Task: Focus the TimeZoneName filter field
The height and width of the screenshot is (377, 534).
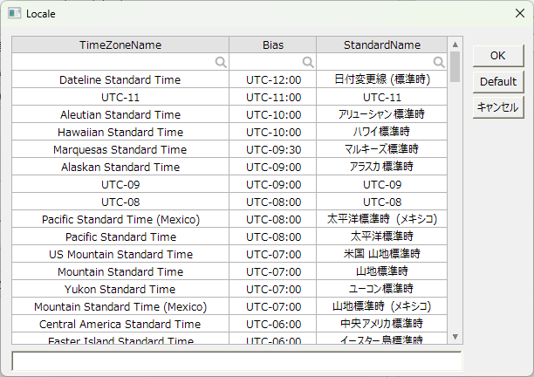Action: tap(113, 62)
